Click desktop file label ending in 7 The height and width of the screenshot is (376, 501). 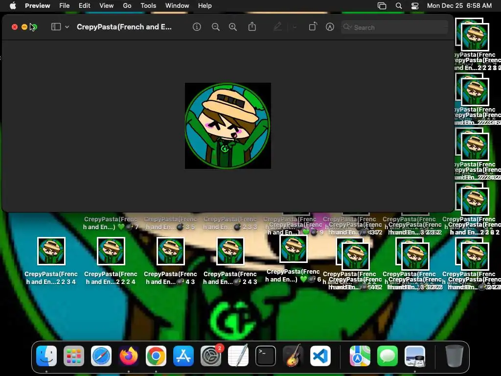(x=111, y=223)
